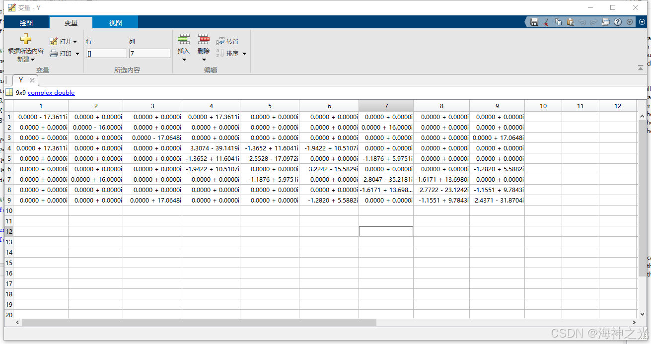The height and width of the screenshot is (344, 651).
Task: Click the horizontal scrollbar thumb
Action: pos(199,323)
